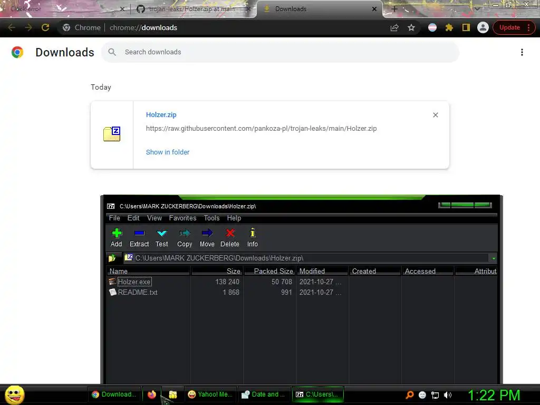
Task: Open the folder icon on taskbar
Action: pos(173,394)
